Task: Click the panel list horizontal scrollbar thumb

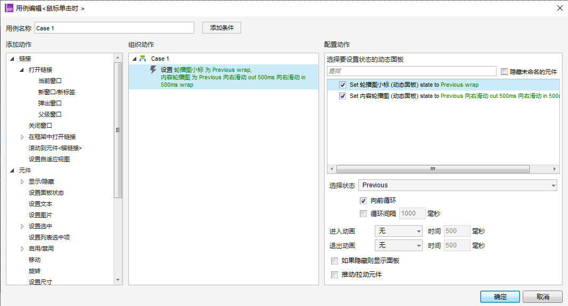Action: pyautogui.click(x=433, y=169)
